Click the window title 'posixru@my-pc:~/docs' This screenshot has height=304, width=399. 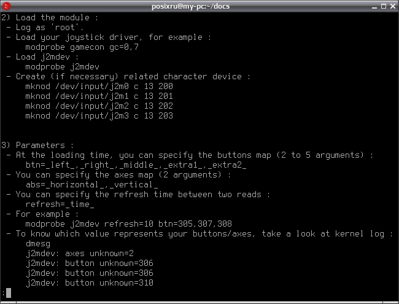190,6
